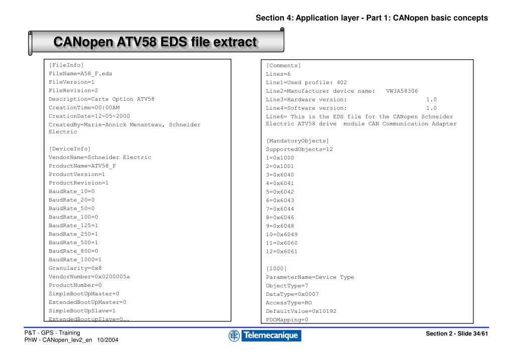Select the 1=0x1000 object entry
Image resolution: width=513 pixels, height=355 pixels.
(280, 158)
